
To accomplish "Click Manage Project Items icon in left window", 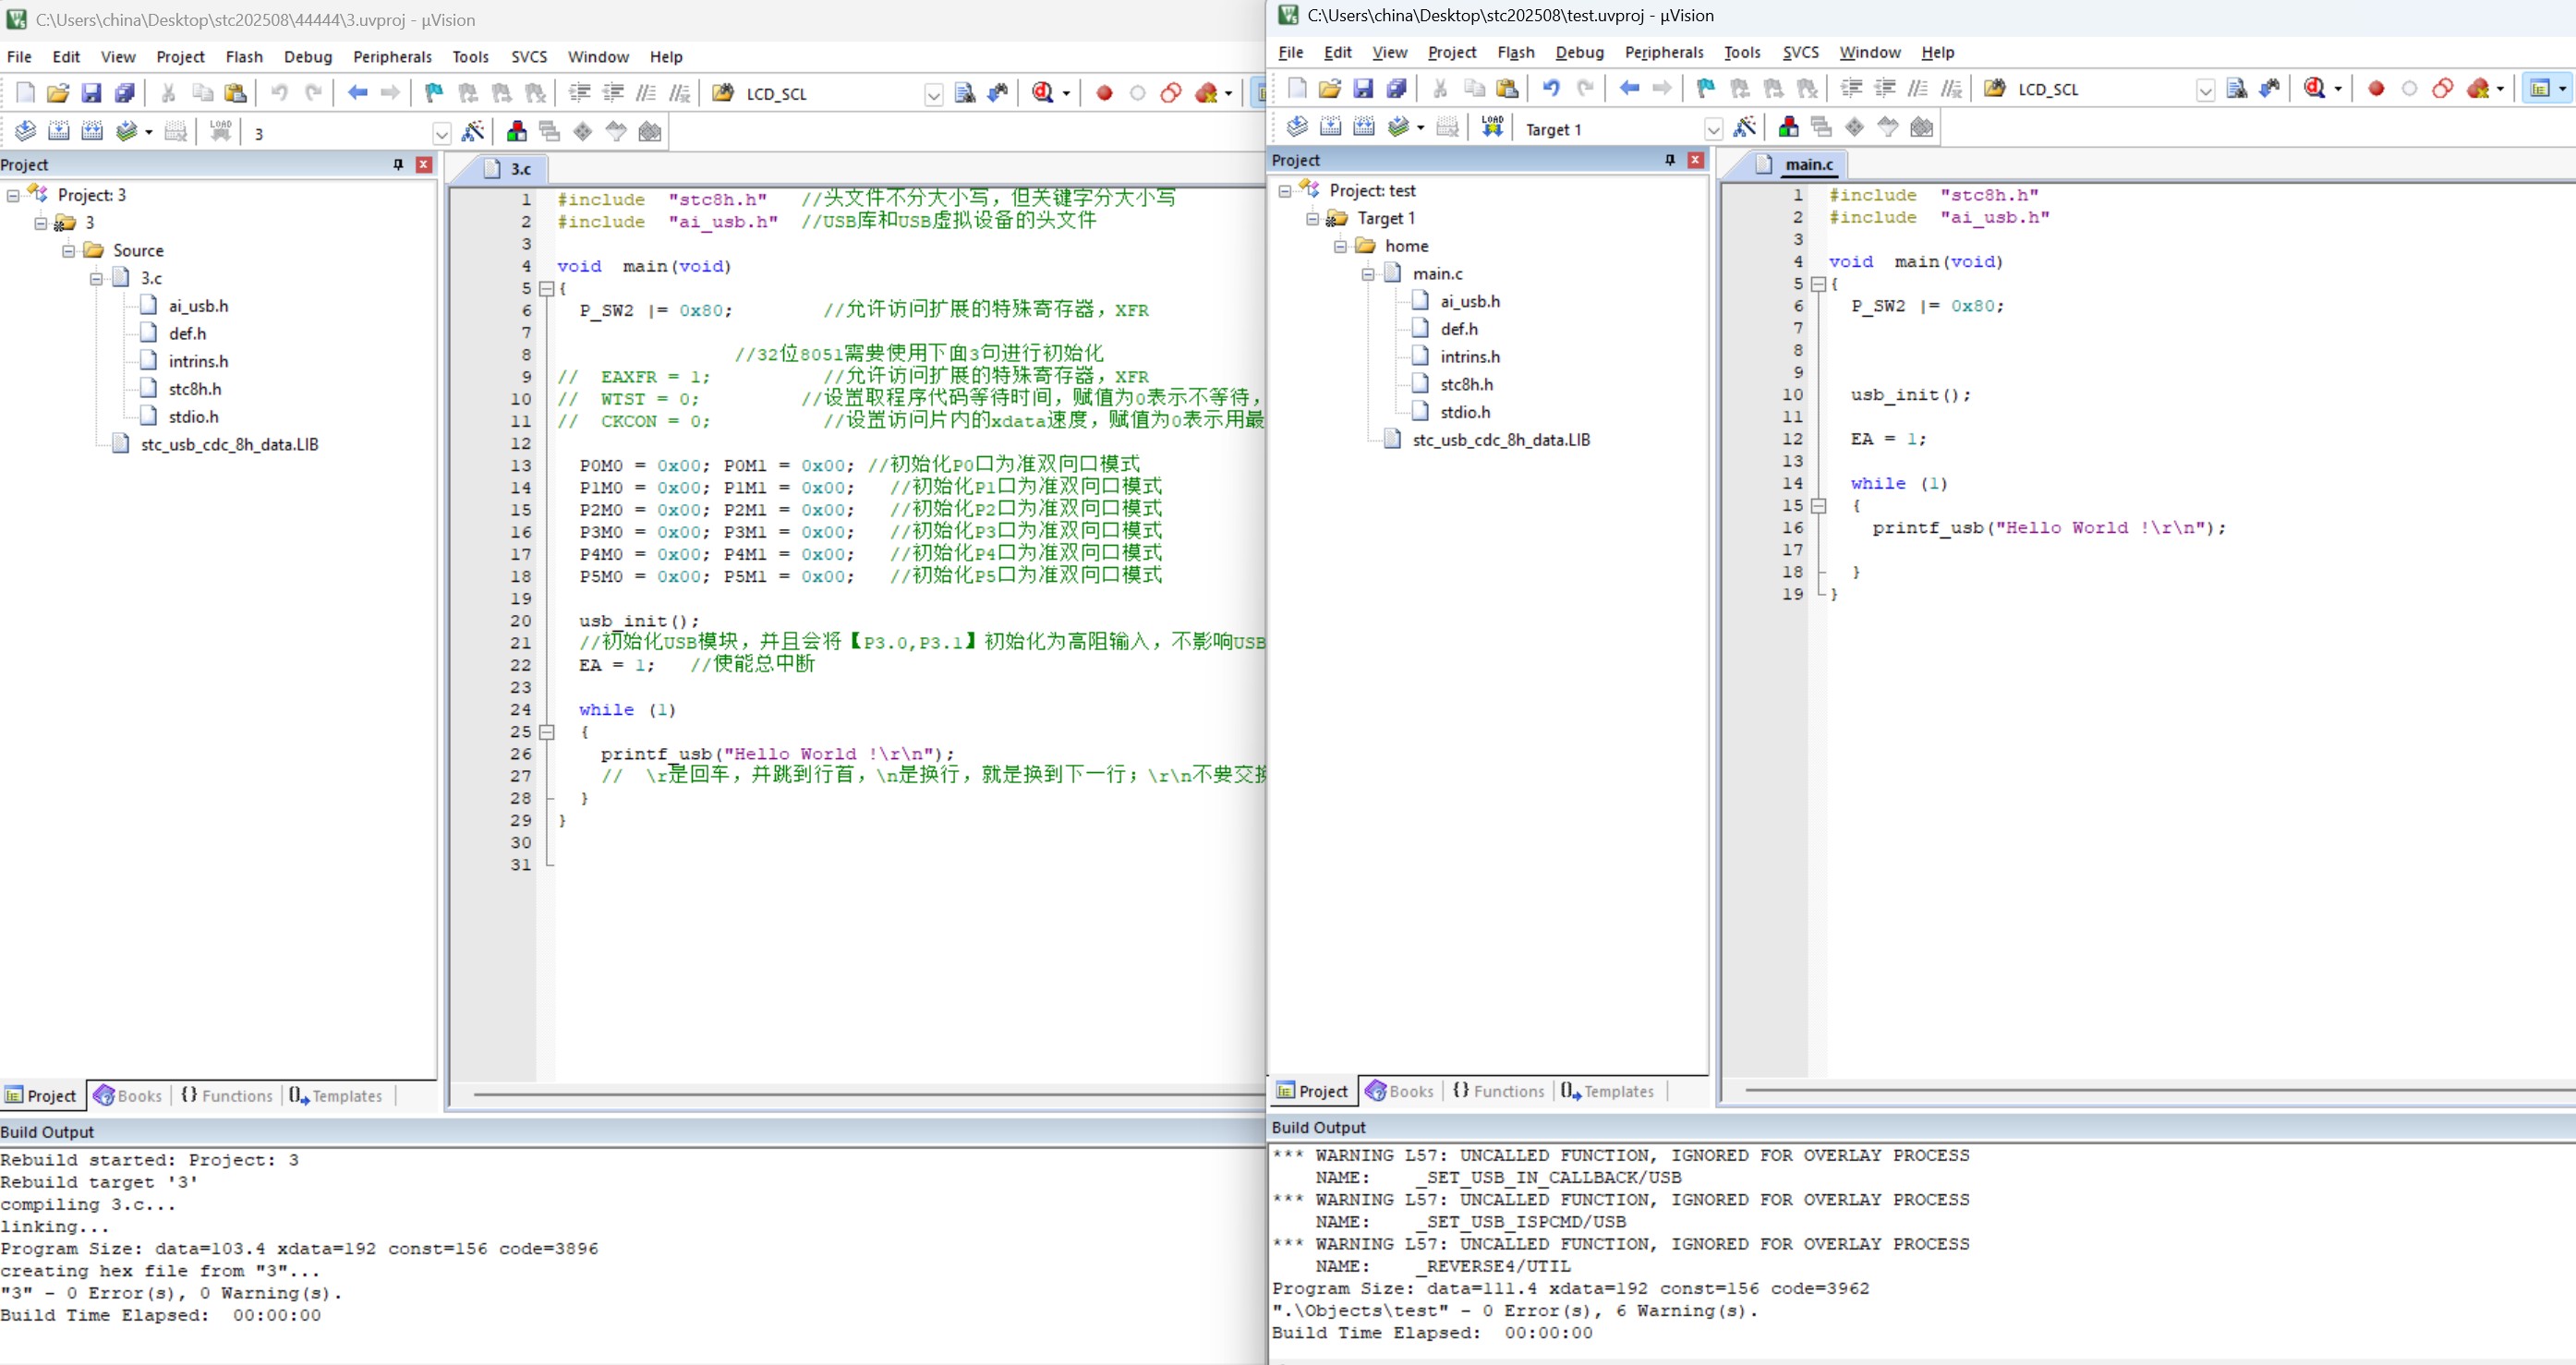I will tap(516, 131).
